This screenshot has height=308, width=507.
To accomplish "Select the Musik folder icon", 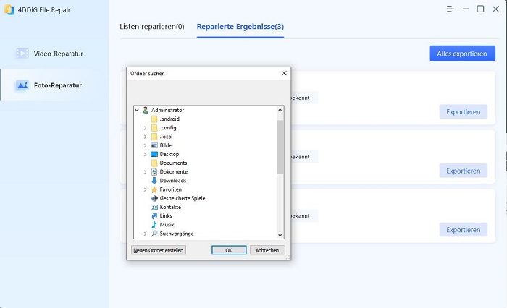I will coord(154,225).
